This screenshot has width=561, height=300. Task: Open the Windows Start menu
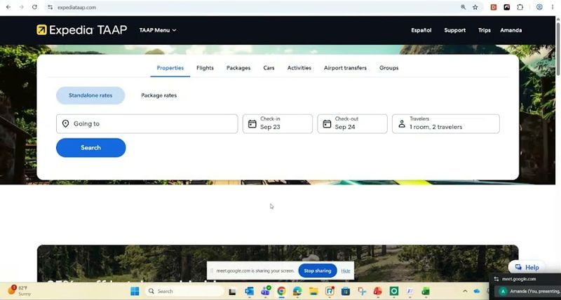click(135, 292)
